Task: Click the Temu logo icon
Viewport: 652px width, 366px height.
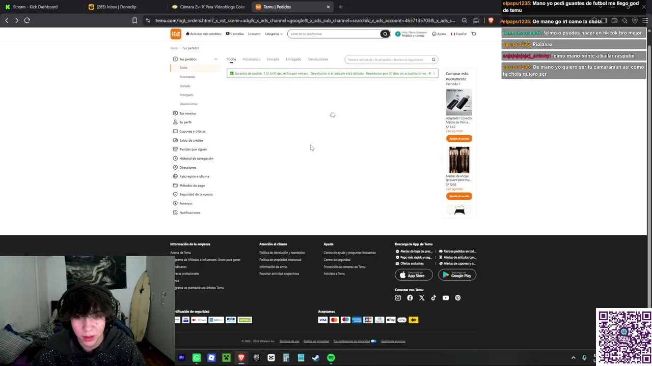Action: click(x=176, y=34)
